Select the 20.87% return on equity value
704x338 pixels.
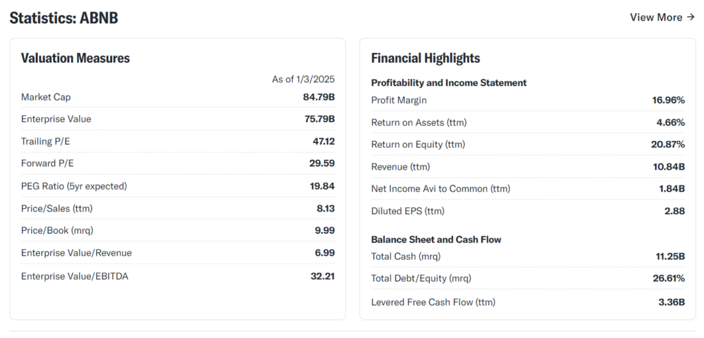point(668,144)
